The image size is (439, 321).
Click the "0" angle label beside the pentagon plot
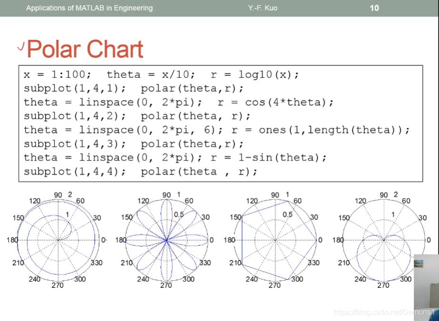[320, 240]
